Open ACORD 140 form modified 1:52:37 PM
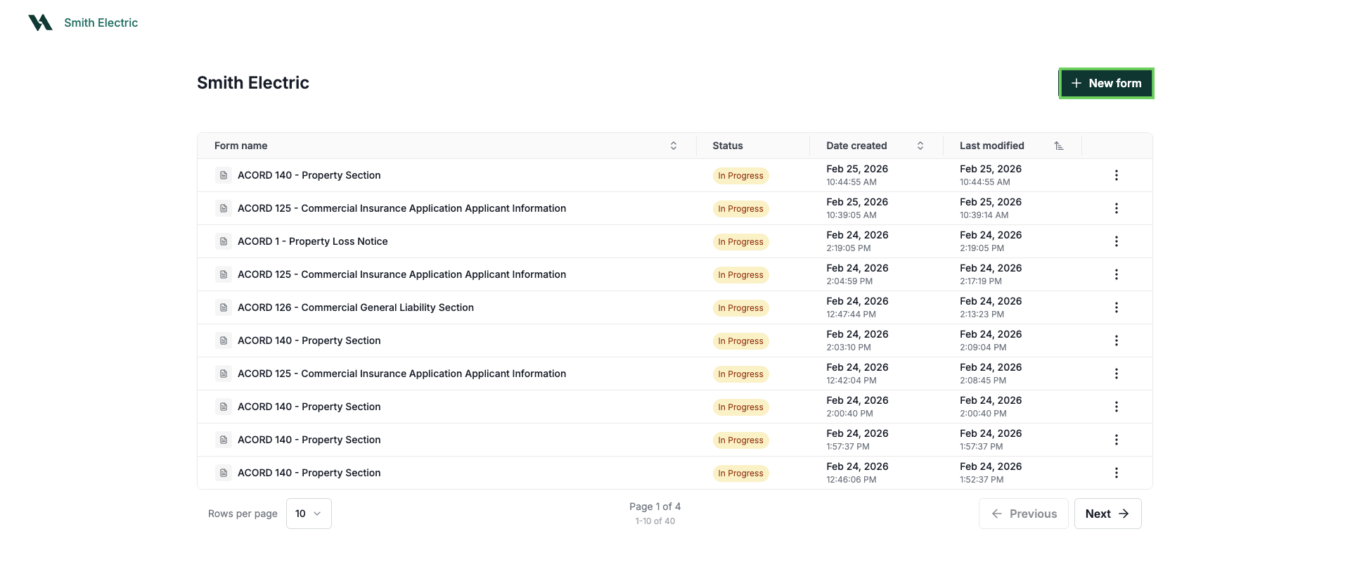This screenshot has width=1350, height=579. (x=309, y=473)
